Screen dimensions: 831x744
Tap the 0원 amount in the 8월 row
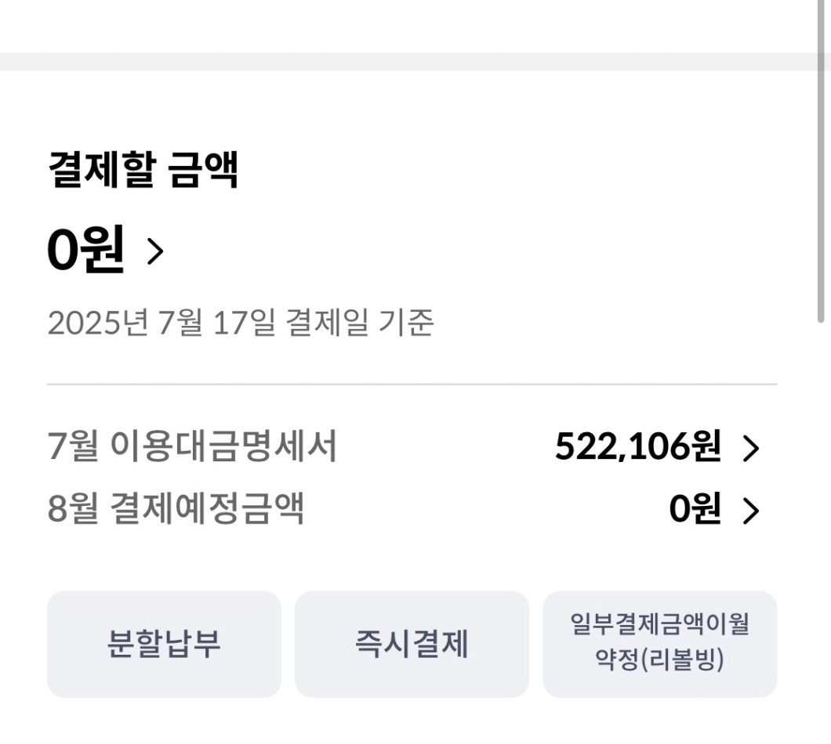[x=695, y=508]
